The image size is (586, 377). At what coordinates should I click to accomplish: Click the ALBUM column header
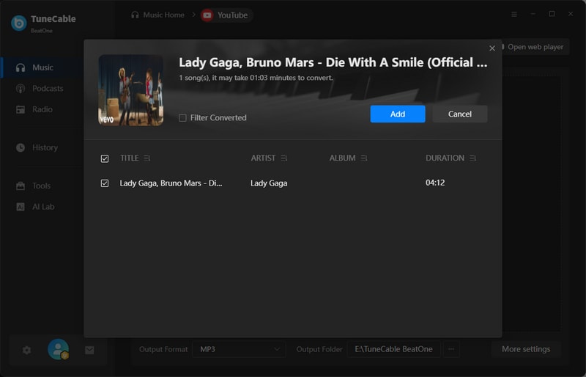[x=342, y=158]
